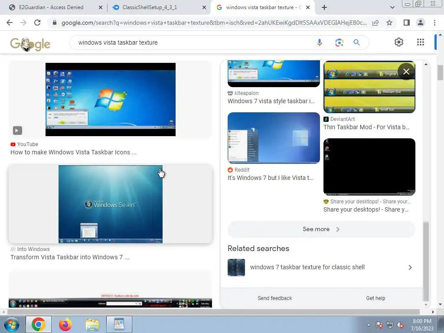Show hidden tray icons arrow
The width and height of the screenshot is (444, 333).
tap(369, 325)
